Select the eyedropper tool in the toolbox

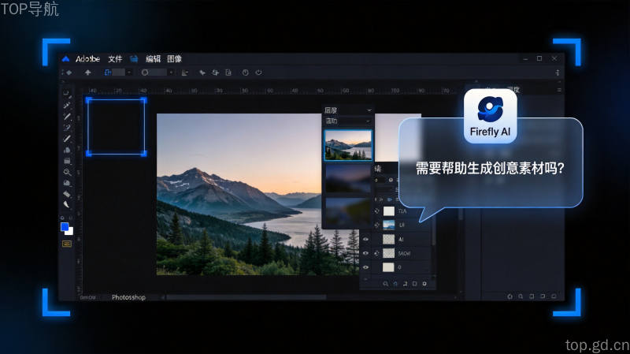click(x=67, y=106)
